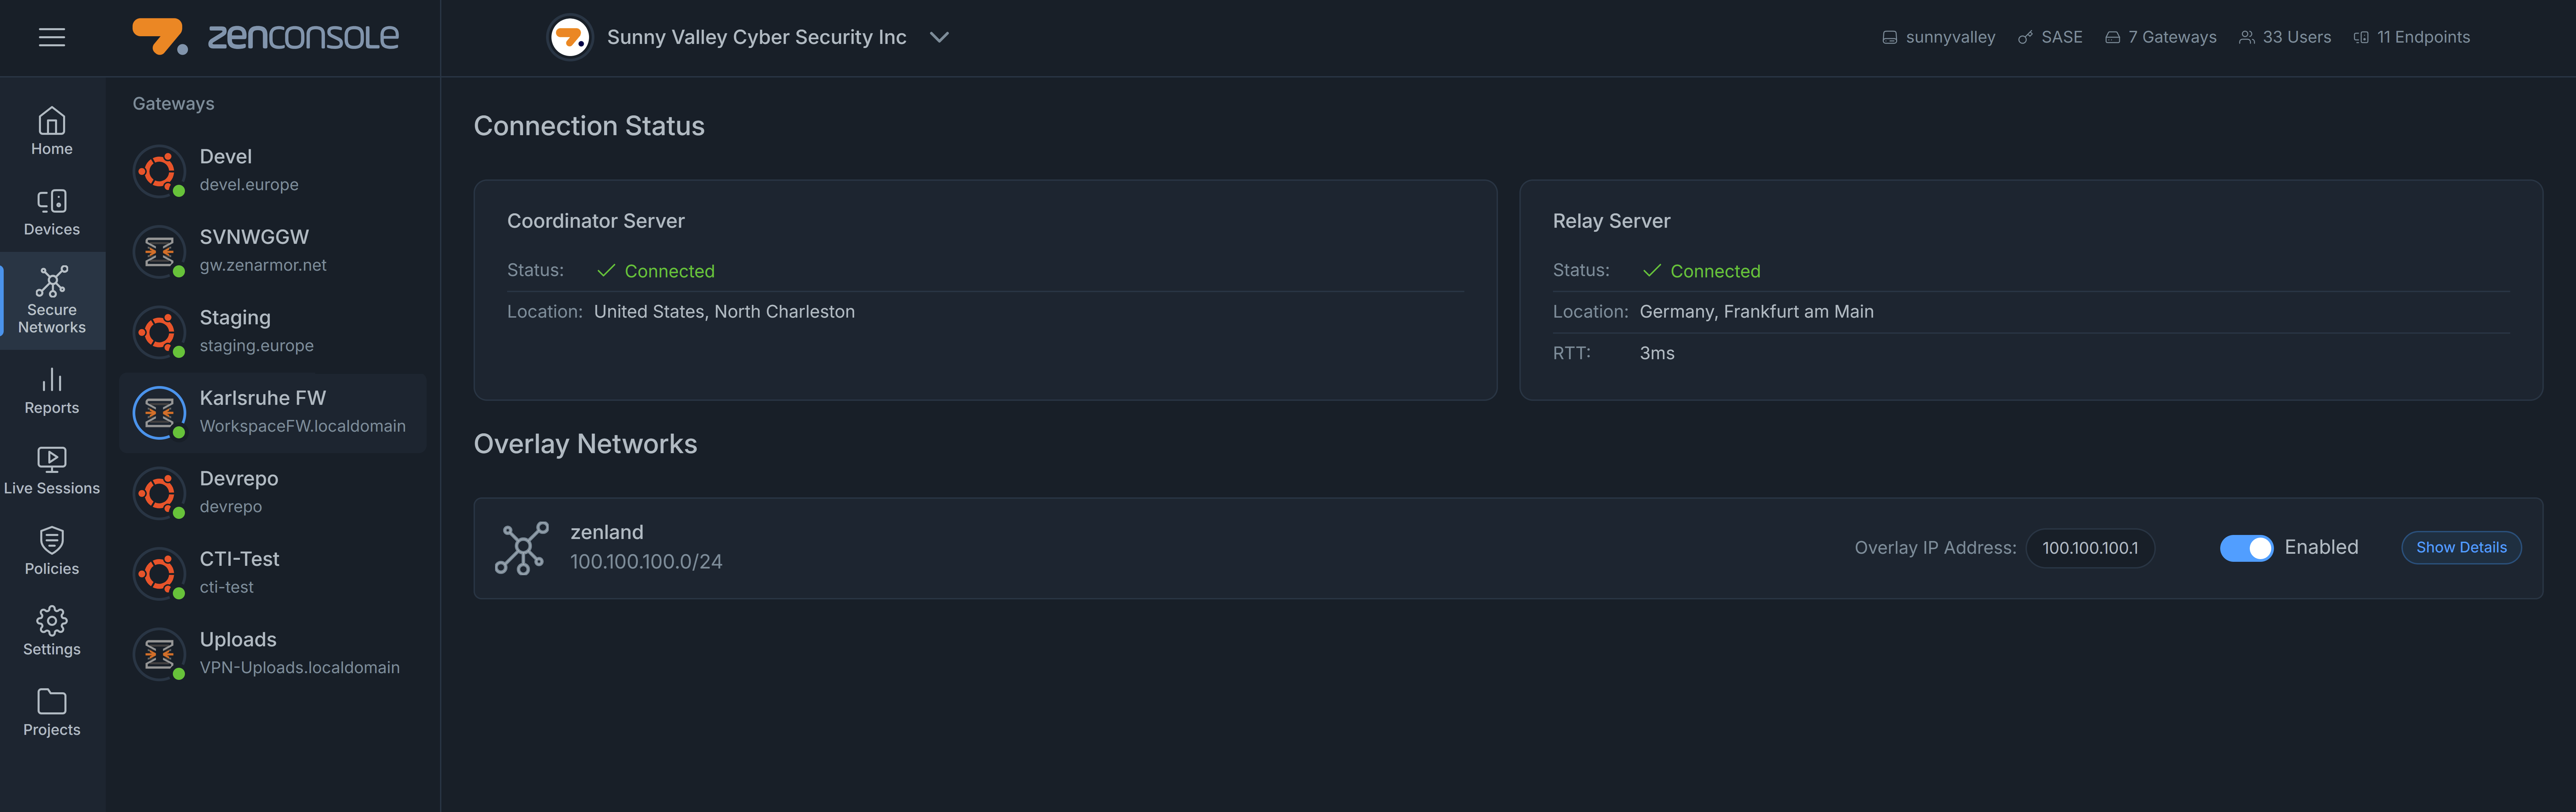Screen dimensions: 2576x812
Task: Open the Policies section
Action: (x=52, y=551)
